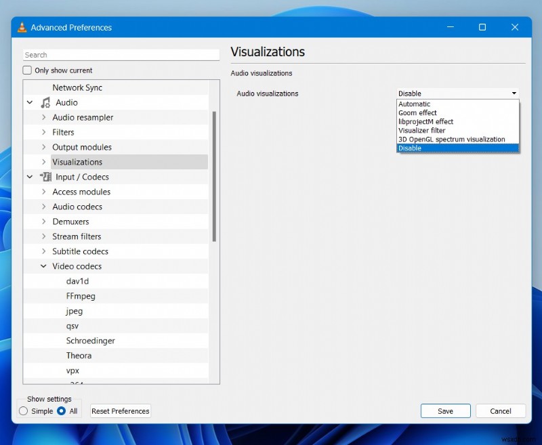
Task: Select "libprojectM effect" from the list
Action: (x=427, y=121)
